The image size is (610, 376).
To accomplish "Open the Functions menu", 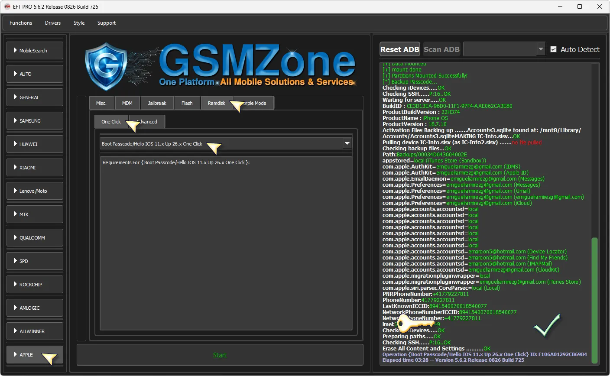I will click(21, 23).
